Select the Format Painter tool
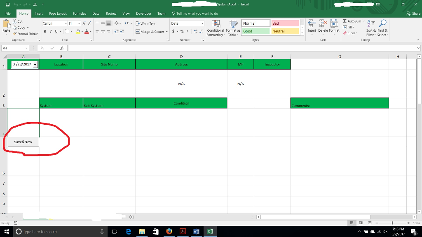422x237 pixels. click(26, 34)
